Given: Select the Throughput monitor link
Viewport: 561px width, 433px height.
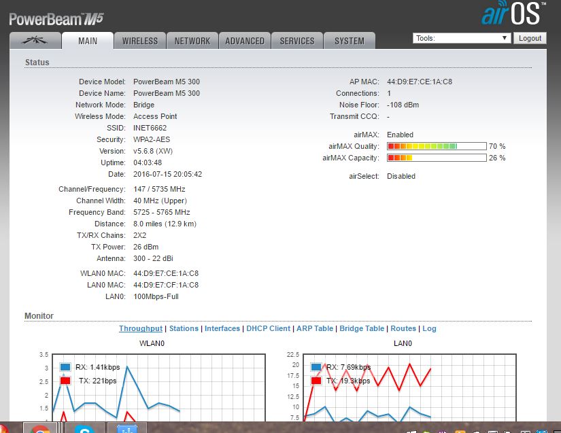Looking at the screenshot, I should (x=141, y=328).
